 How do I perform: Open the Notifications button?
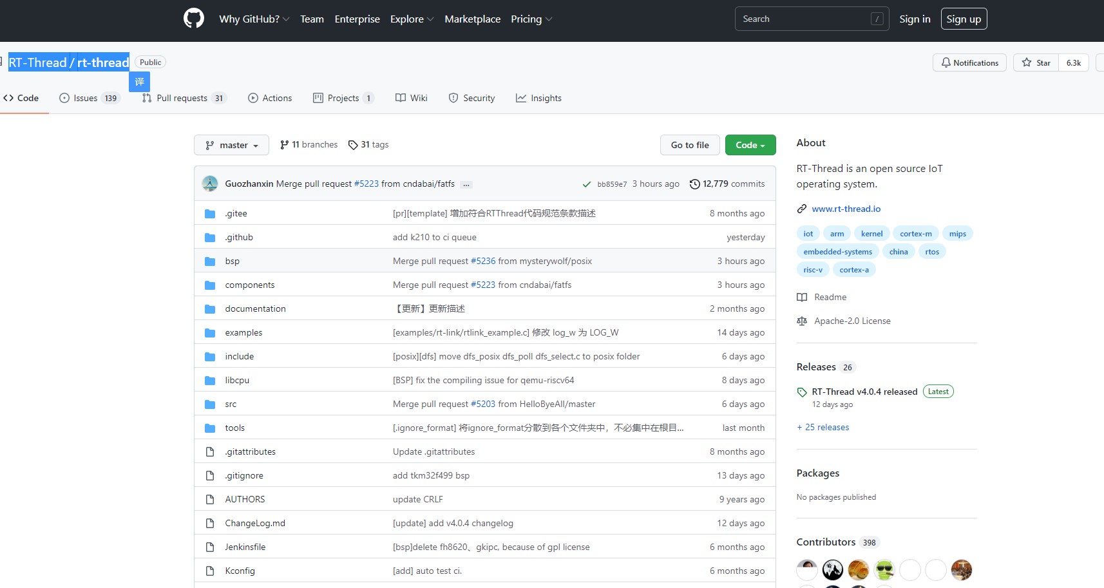click(969, 62)
